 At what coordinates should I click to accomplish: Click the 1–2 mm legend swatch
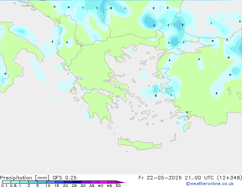[x=24, y=182]
